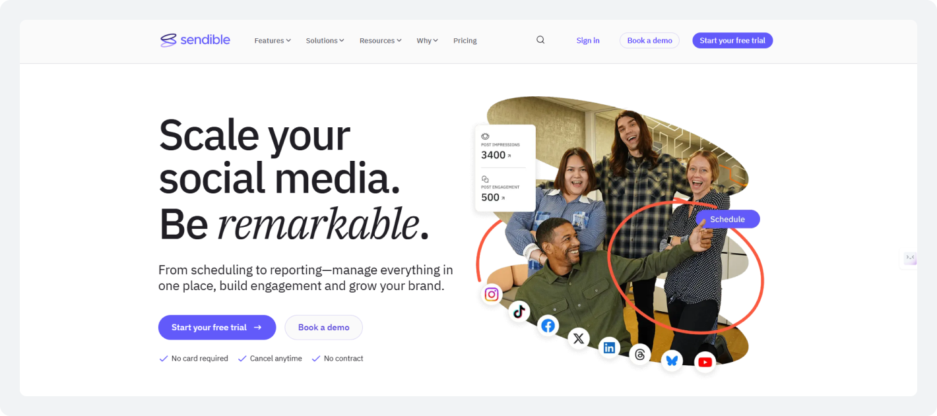Expand the Resources menu

coord(381,41)
